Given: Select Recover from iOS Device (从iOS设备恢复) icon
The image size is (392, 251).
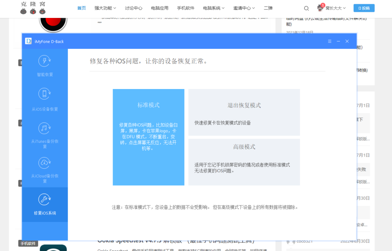Looking at the screenshot, I should (x=45, y=94).
